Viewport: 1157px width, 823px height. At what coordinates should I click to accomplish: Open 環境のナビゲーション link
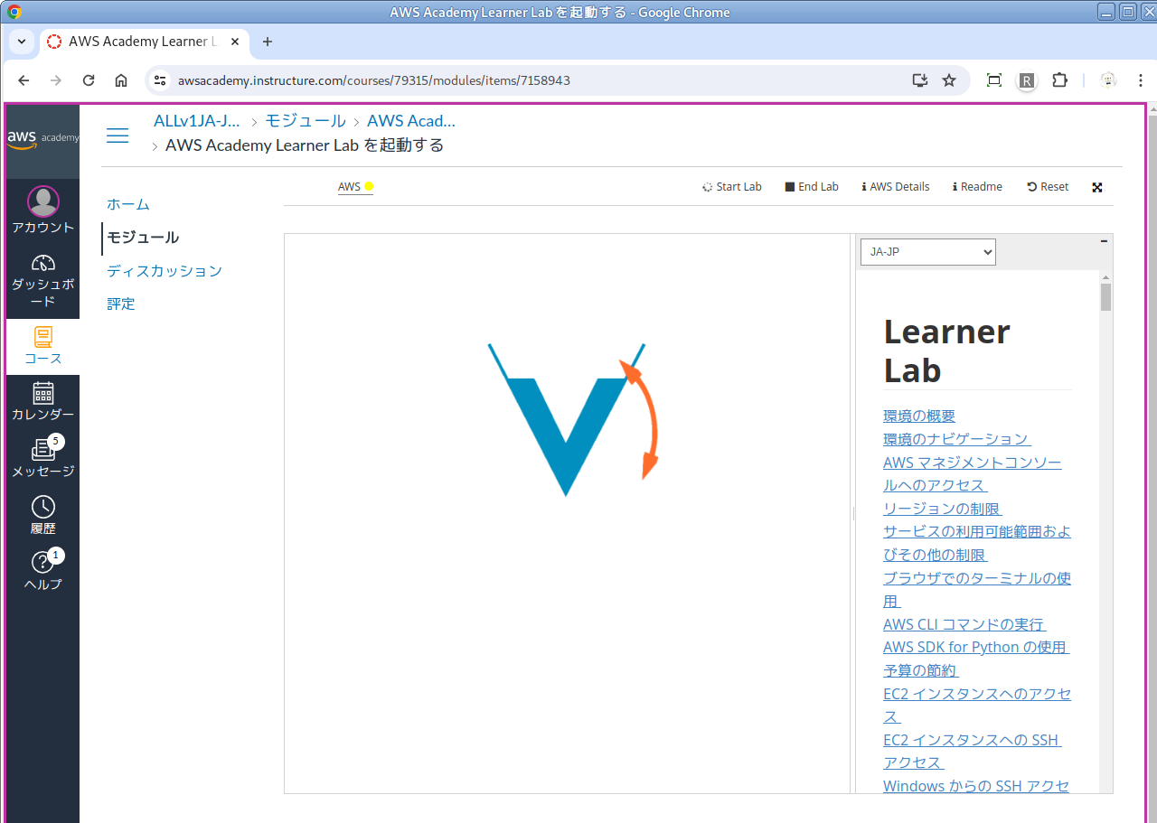tap(957, 439)
